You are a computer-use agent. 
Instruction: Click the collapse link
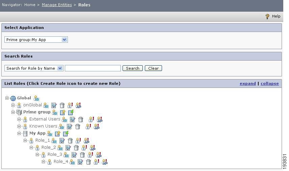(x=270, y=83)
